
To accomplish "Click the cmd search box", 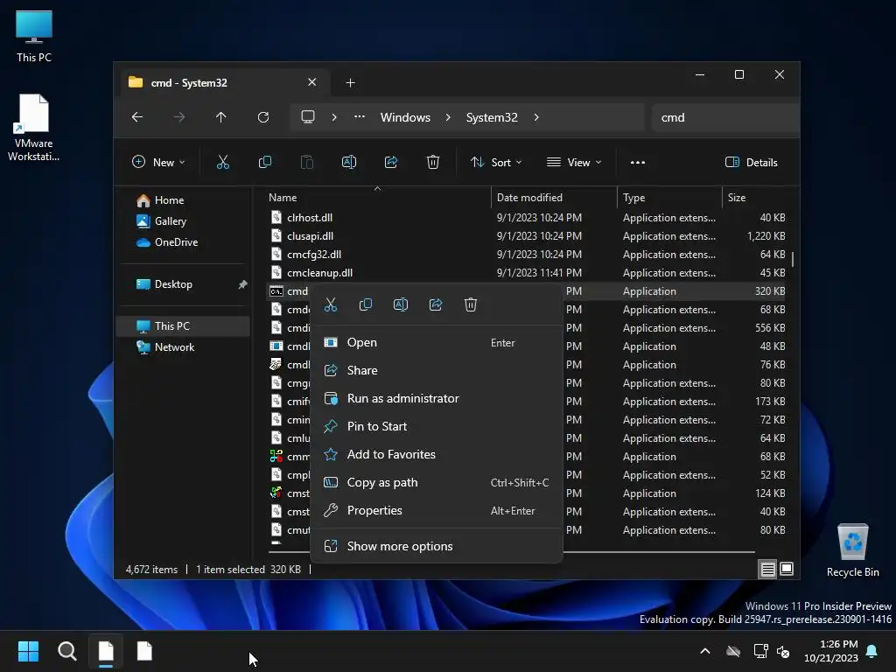I will coord(724,117).
